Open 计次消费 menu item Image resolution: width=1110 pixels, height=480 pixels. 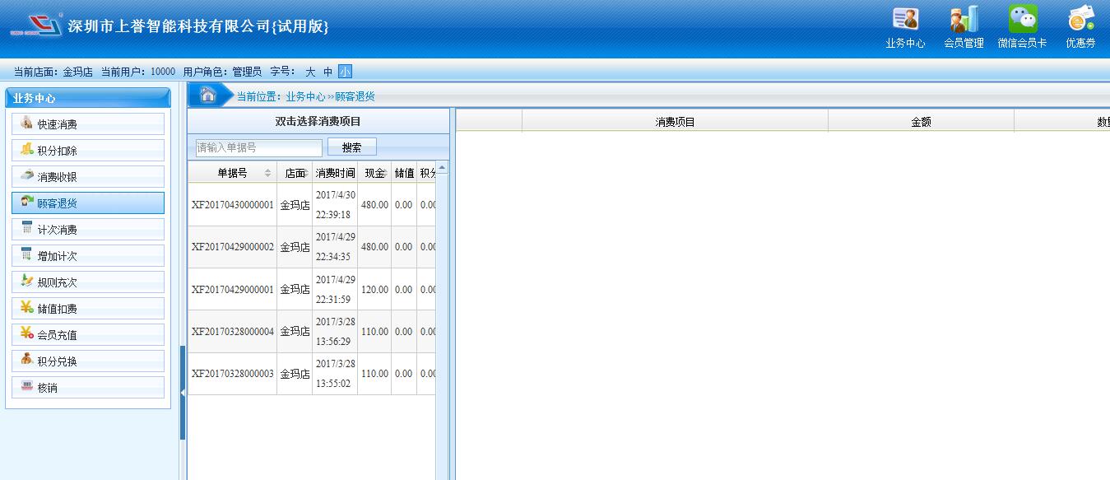pyautogui.click(x=88, y=230)
